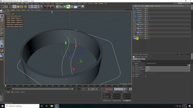
Task: Open the Create menu
Action: click(9, 3)
